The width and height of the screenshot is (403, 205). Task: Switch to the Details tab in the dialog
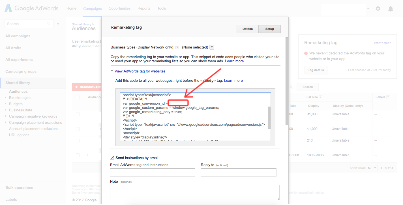(248, 29)
